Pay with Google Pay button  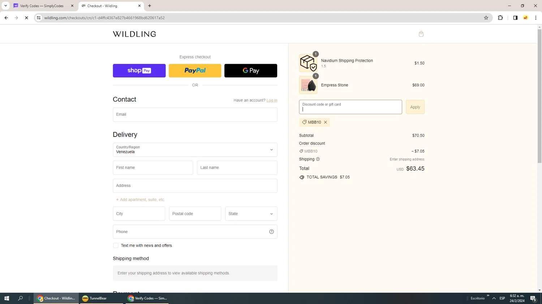[x=251, y=71]
